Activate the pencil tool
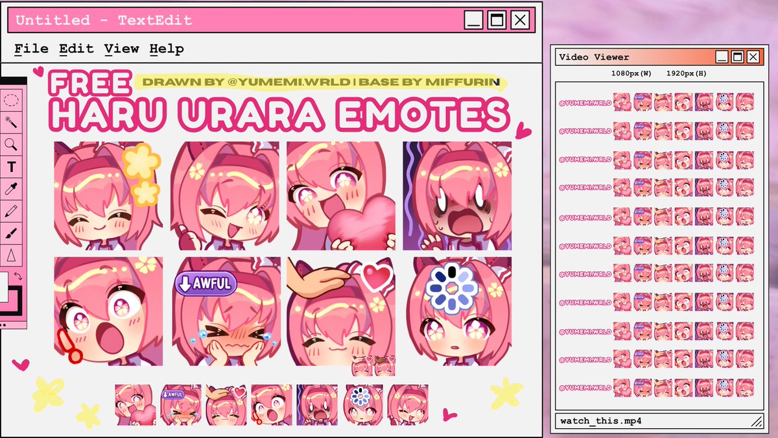The width and height of the screenshot is (778, 438). (11, 211)
